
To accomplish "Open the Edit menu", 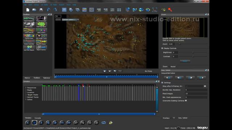I will [30, 5].
